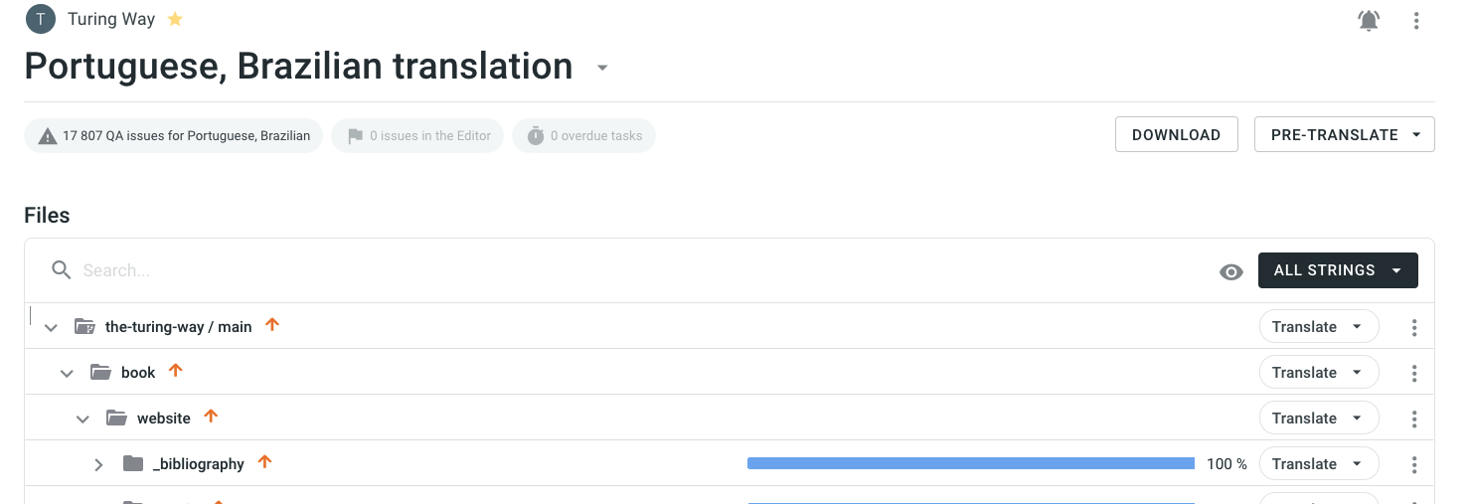
Task: Click the notifications bell icon
Action: tap(1369, 20)
